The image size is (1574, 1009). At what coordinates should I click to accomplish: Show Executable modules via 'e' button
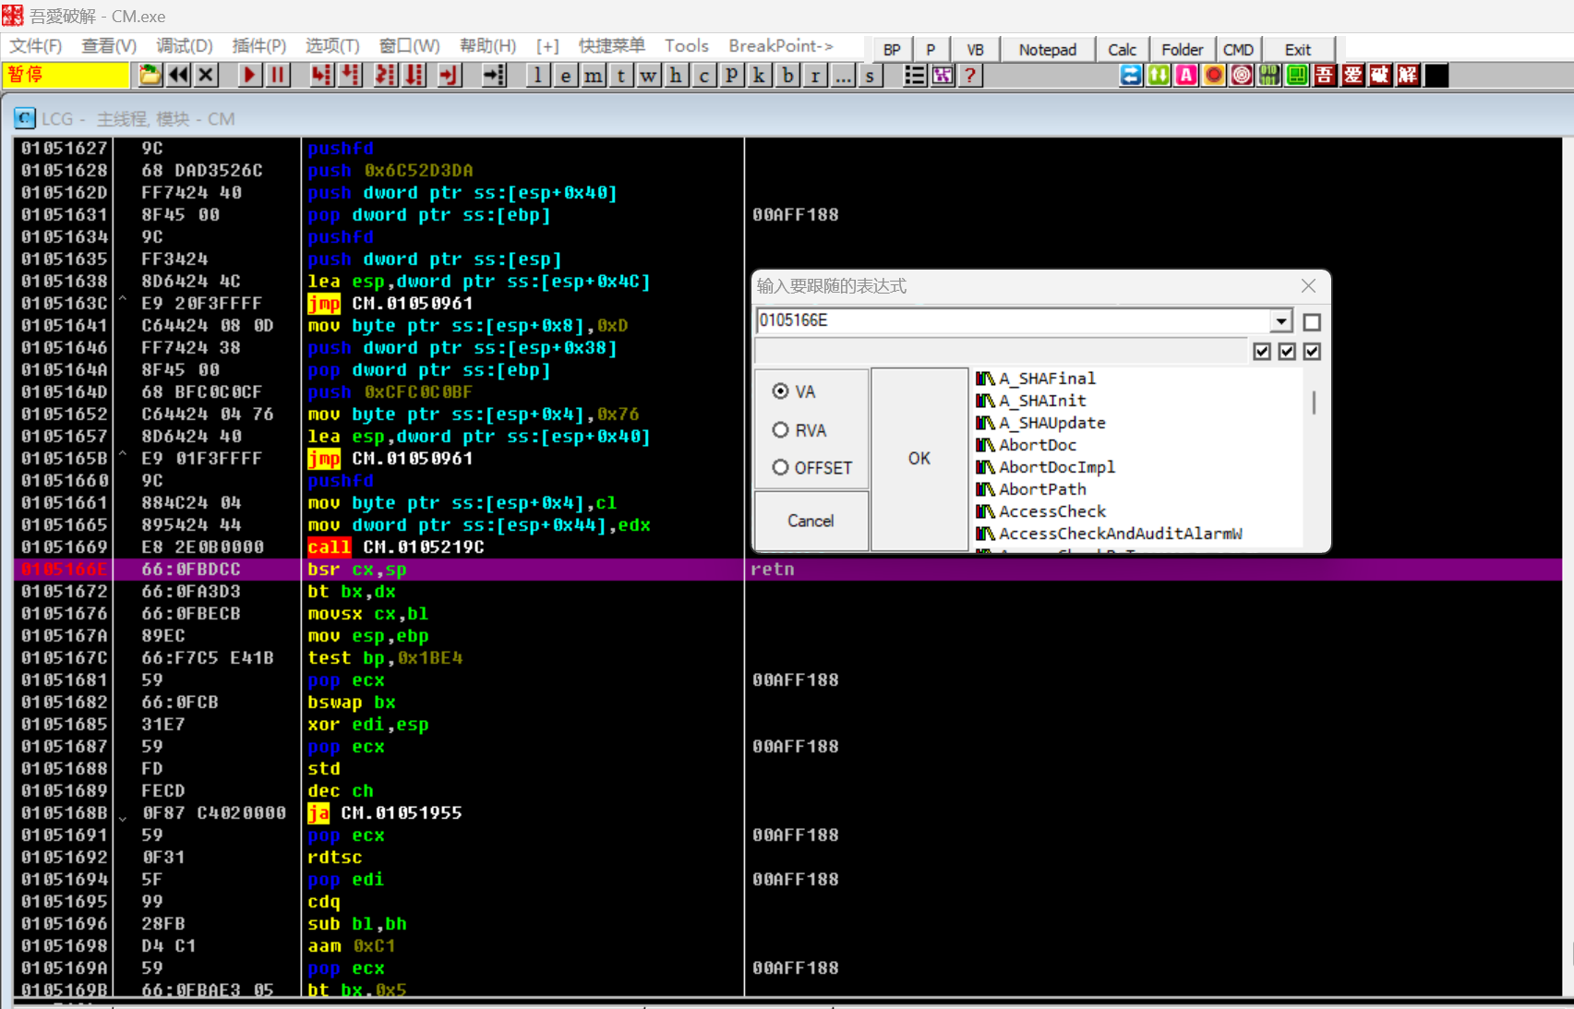point(566,76)
